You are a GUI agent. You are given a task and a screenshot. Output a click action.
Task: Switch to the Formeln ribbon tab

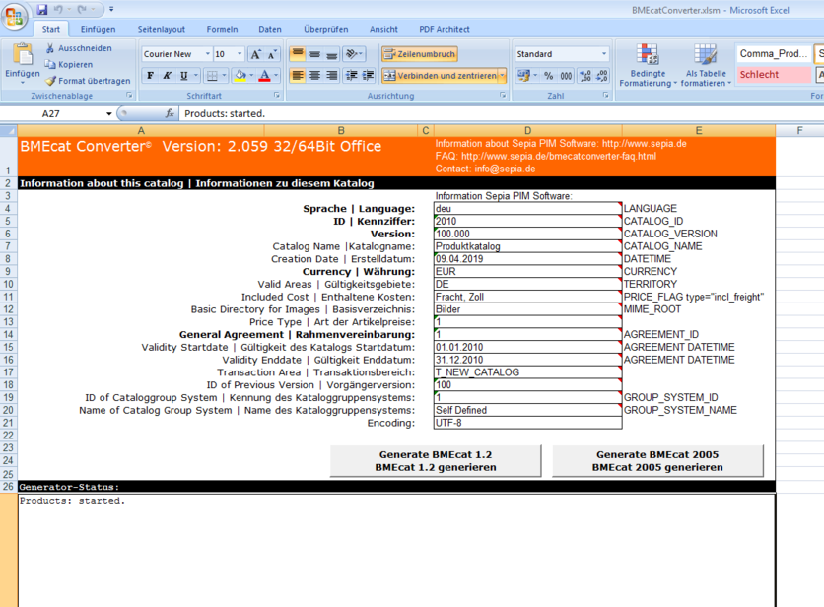[222, 29]
